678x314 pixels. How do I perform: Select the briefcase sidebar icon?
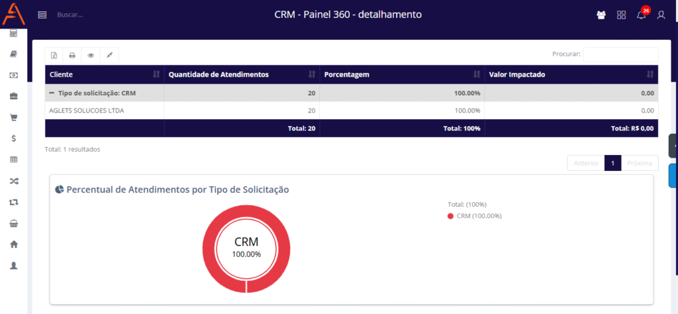pyautogui.click(x=13, y=96)
